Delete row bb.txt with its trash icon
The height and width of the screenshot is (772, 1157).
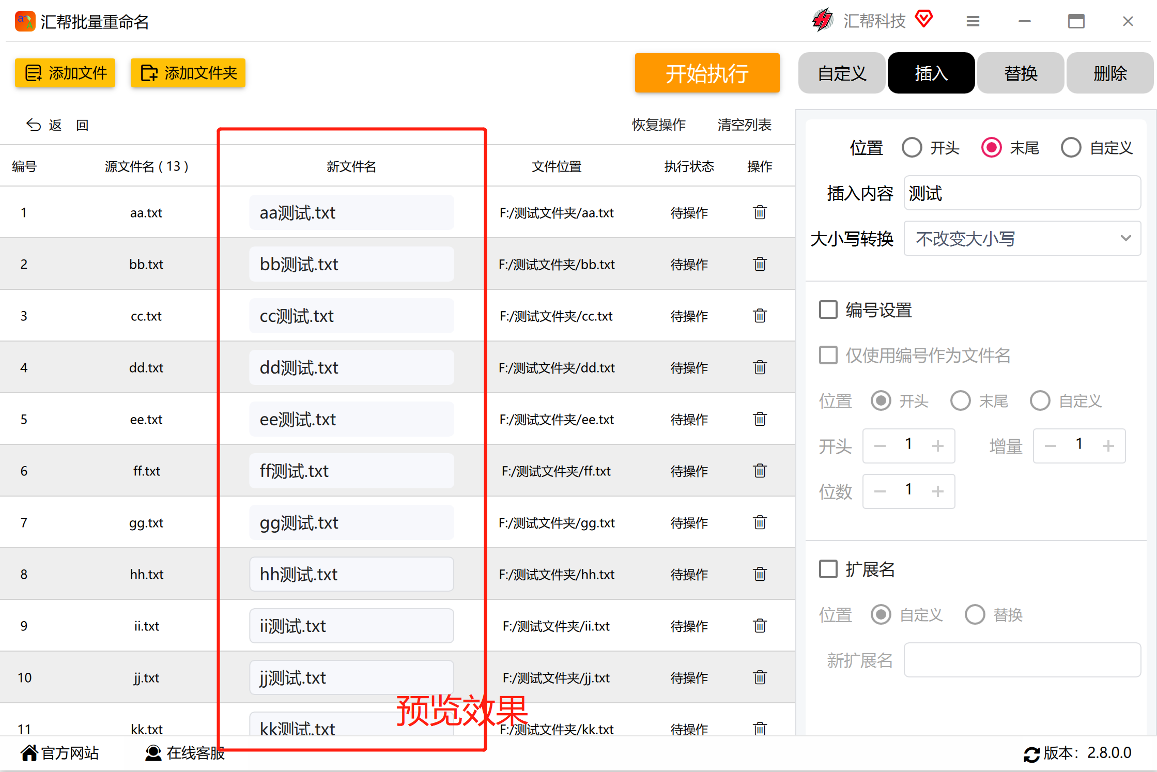[x=760, y=264]
